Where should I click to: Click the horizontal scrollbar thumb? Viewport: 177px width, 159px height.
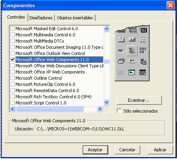50,109
